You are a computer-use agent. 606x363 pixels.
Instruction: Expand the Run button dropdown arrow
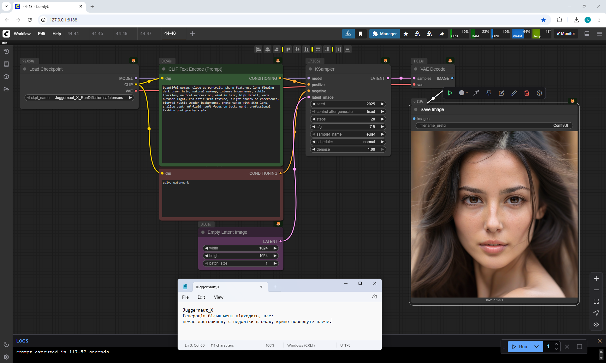pyautogui.click(x=536, y=347)
